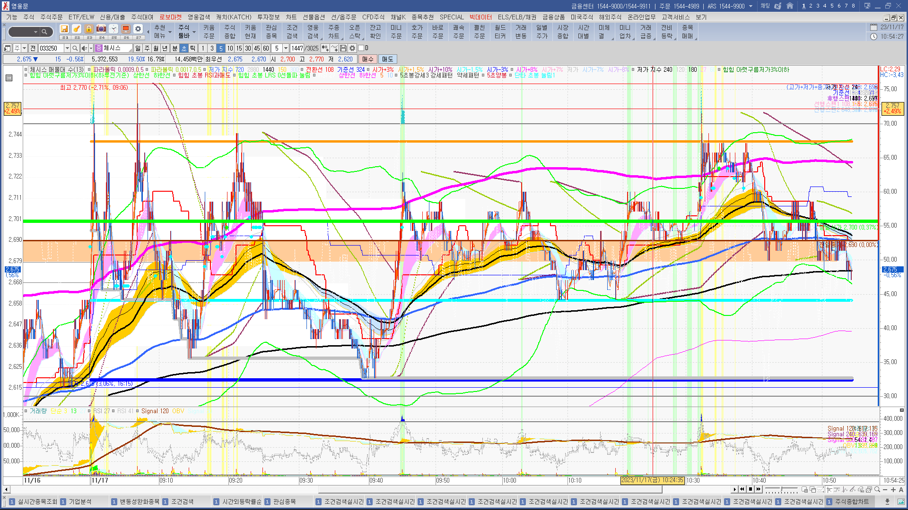Open the 선물옵션 menu
Screen dimensions: 908x510
click(314, 17)
